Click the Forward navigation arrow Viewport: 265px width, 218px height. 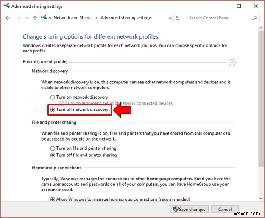pyautogui.click(x=19, y=18)
